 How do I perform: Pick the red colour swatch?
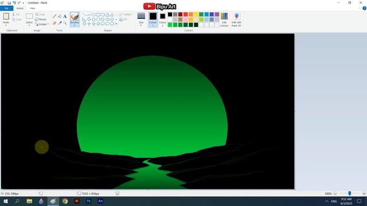[x=186, y=14]
